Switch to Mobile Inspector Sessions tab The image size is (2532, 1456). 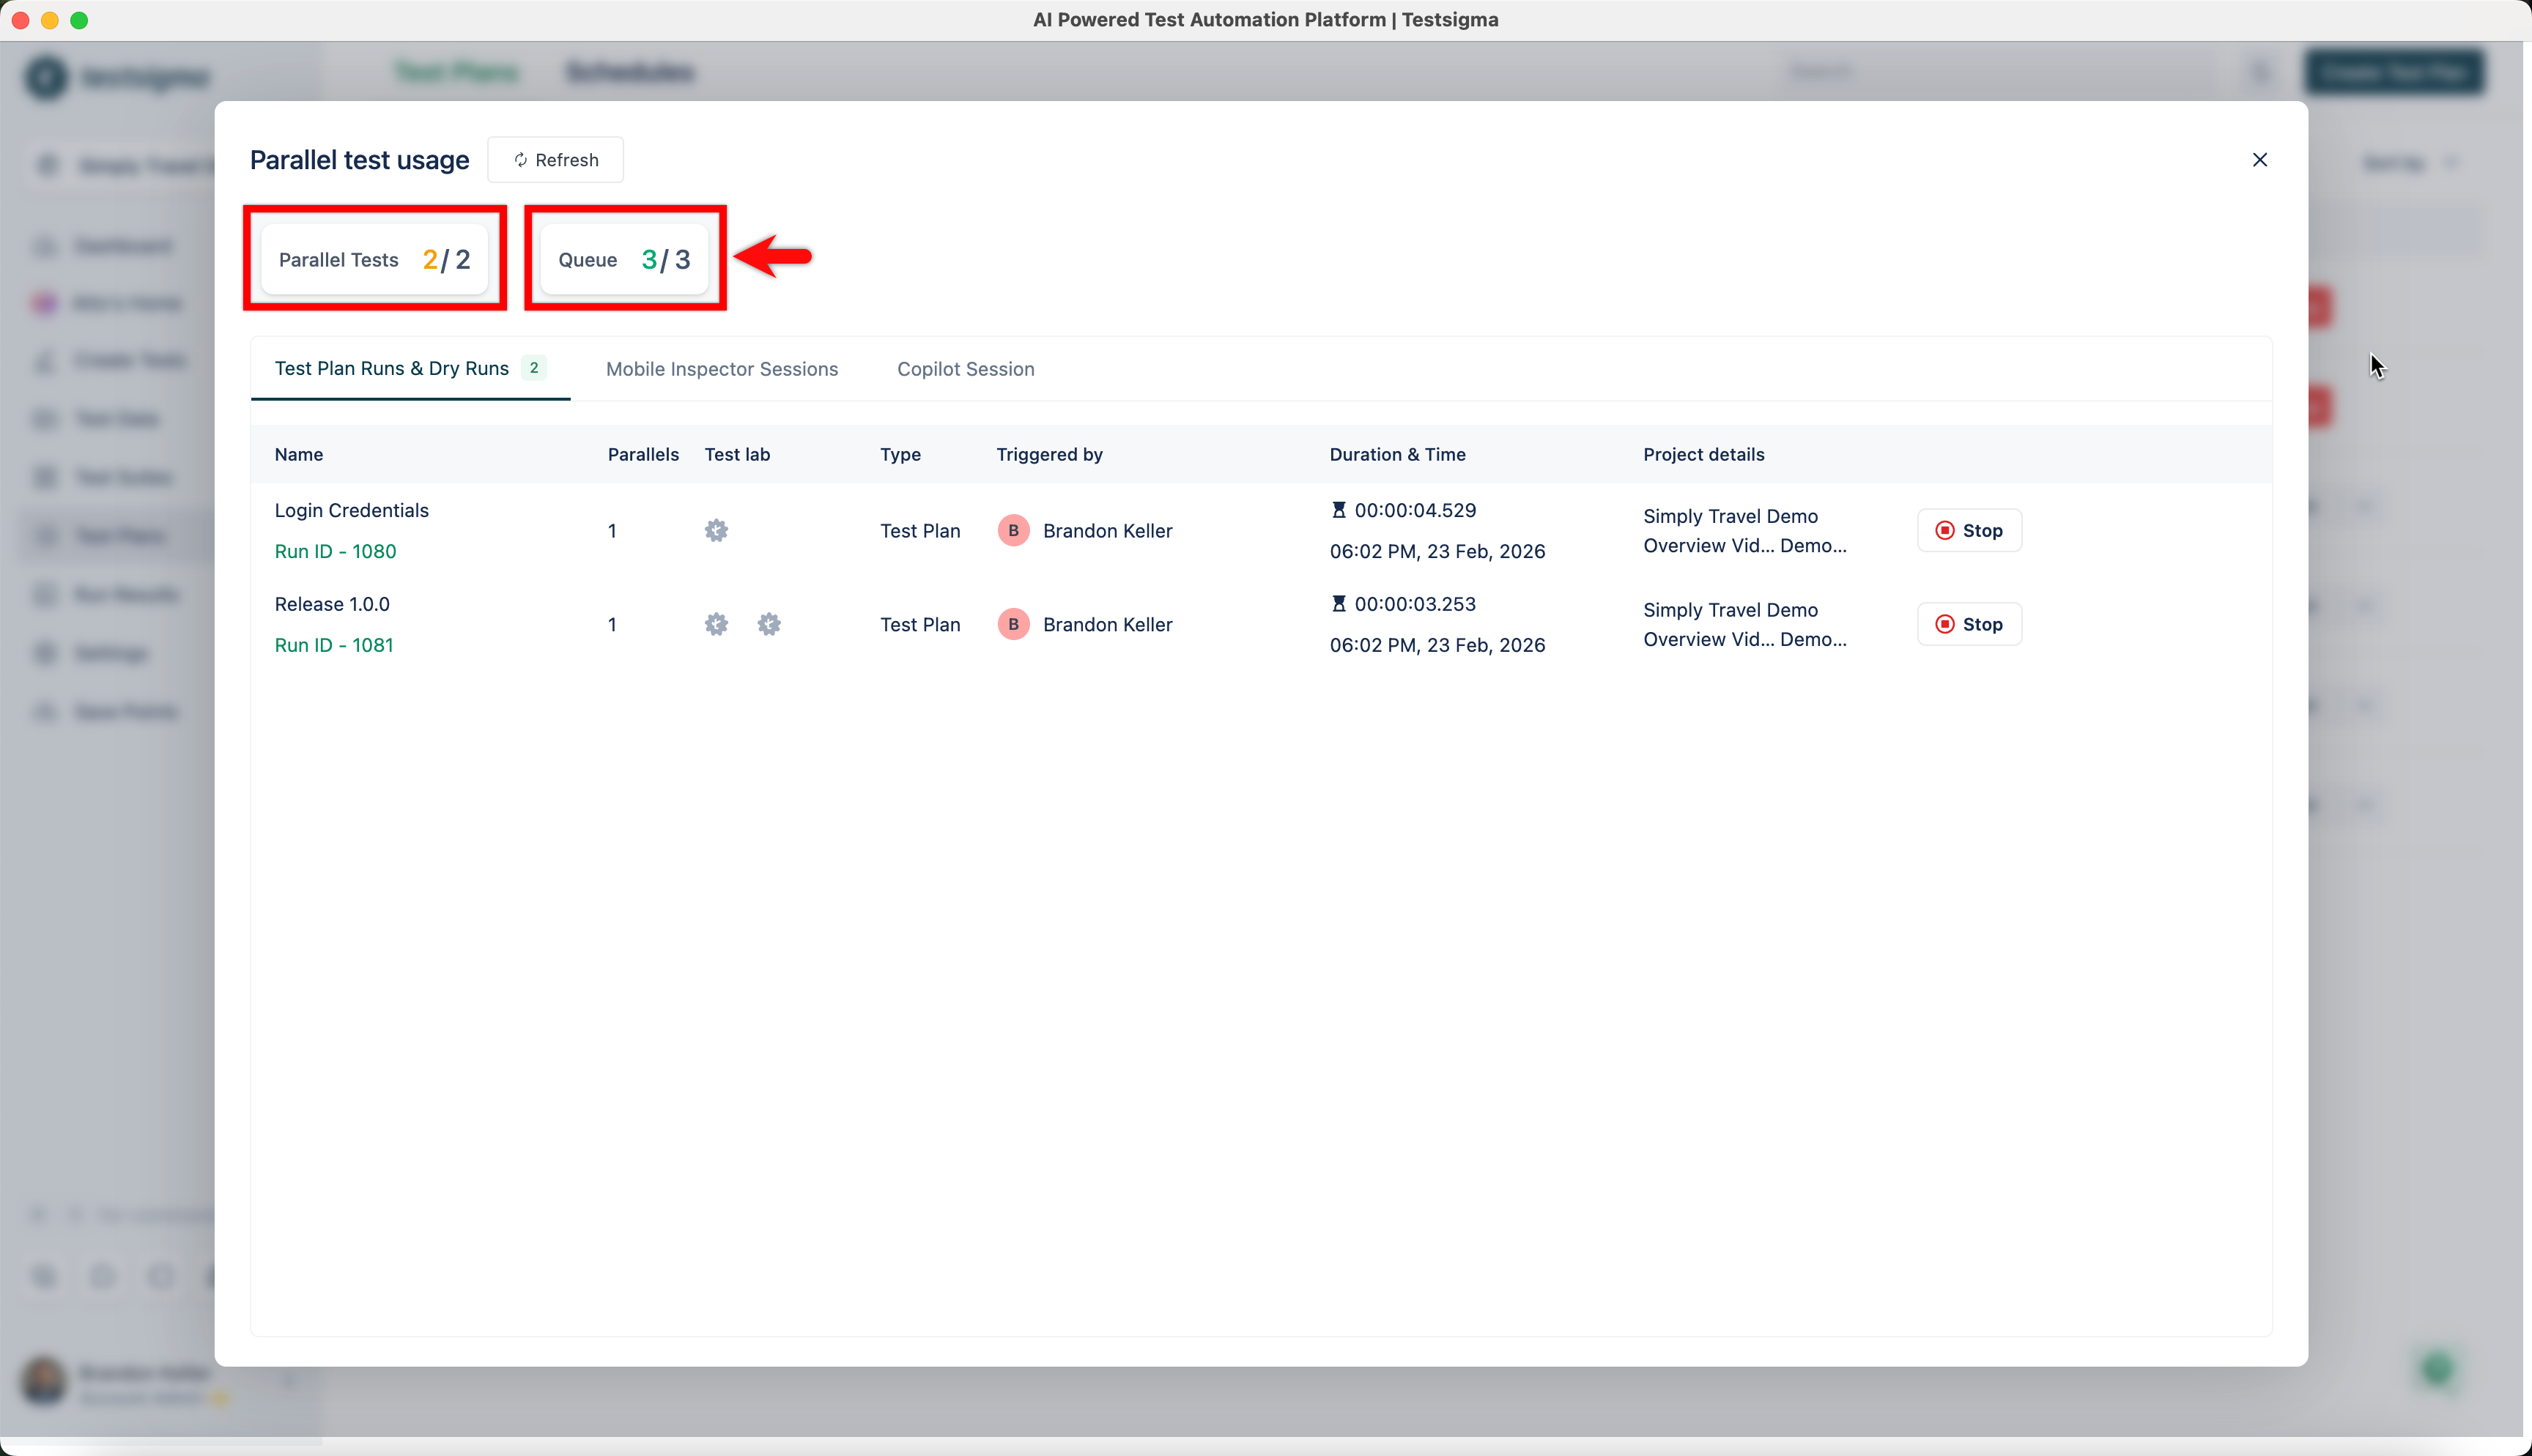721,369
